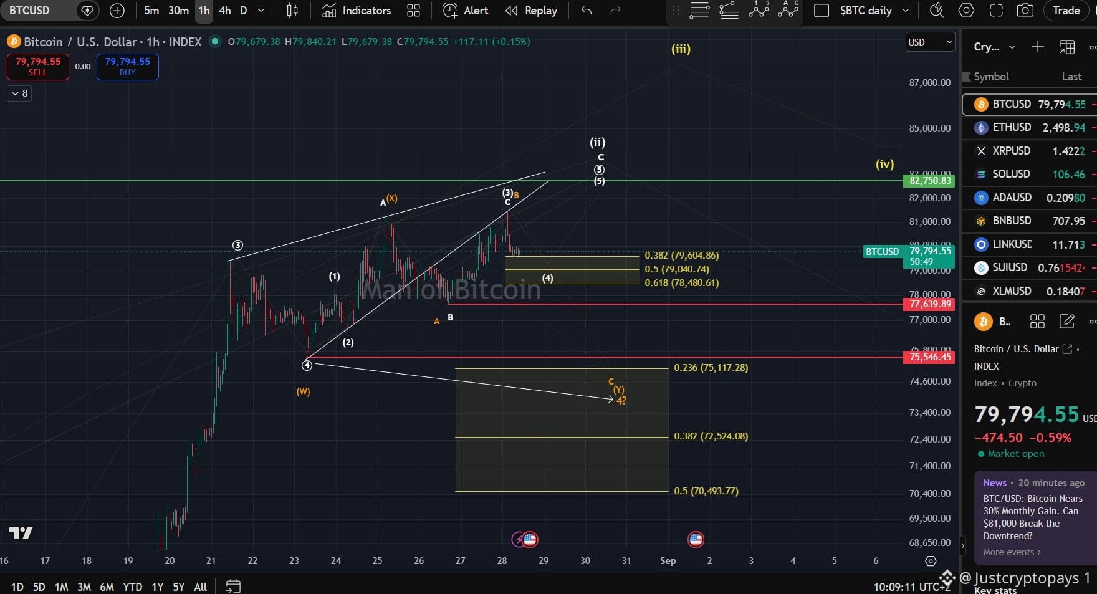This screenshot has height=594, width=1097.
Task: Set chart range to 1D
Action: 17,587
